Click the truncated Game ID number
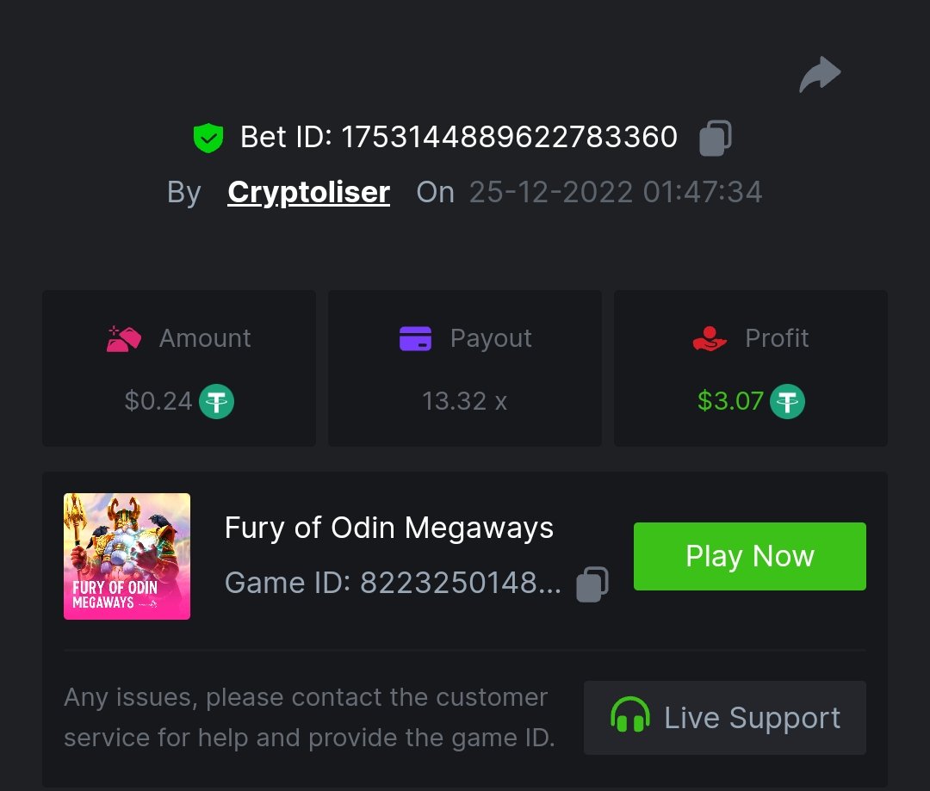Image resolution: width=930 pixels, height=791 pixels. (461, 584)
